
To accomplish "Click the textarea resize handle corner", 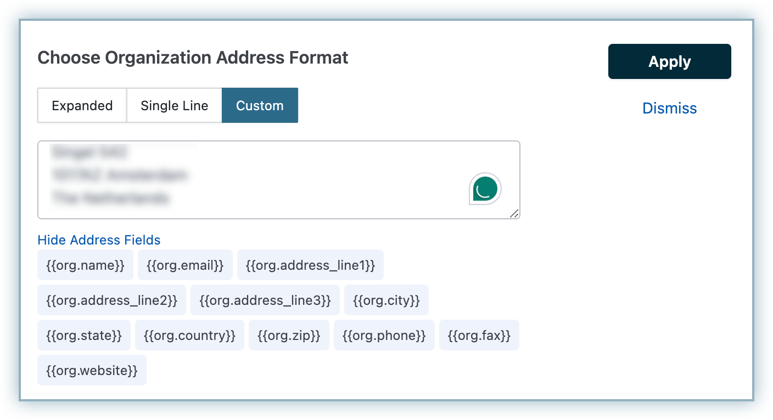I will tap(514, 214).
